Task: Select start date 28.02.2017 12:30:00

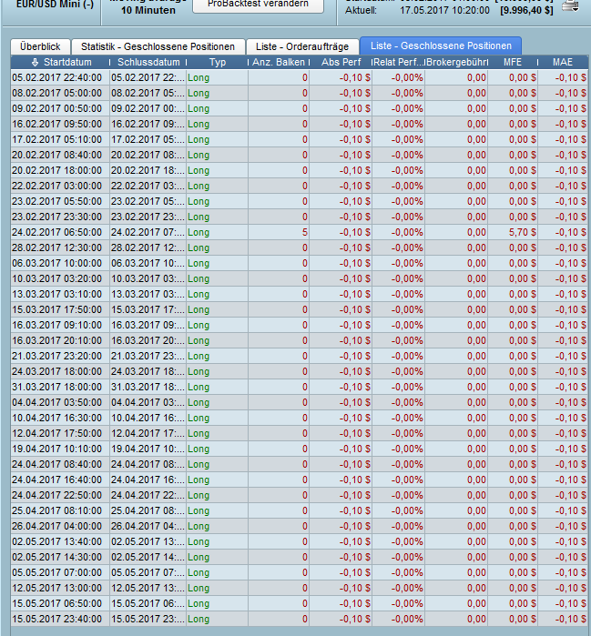Action: [x=56, y=247]
